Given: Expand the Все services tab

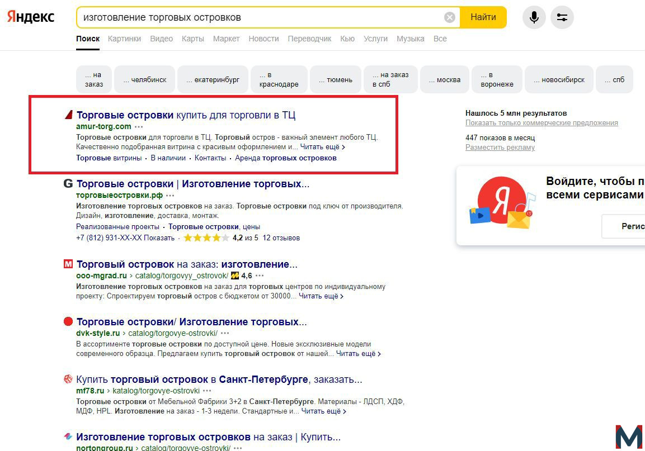Looking at the screenshot, I should 440,39.
